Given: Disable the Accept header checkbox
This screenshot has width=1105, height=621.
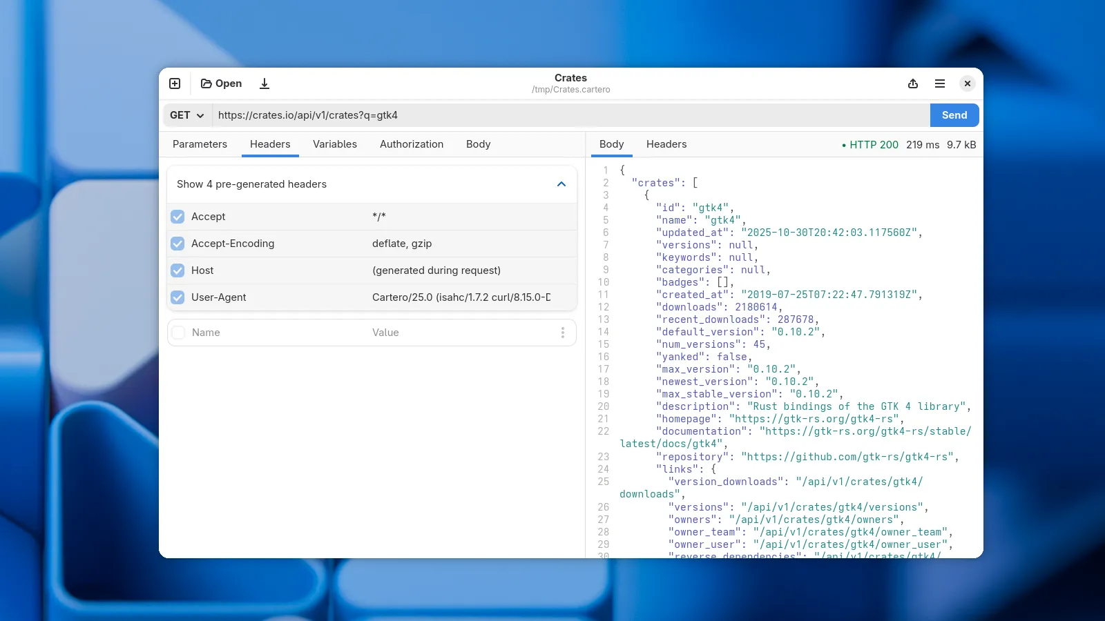Looking at the screenshot, I should 177,216.
